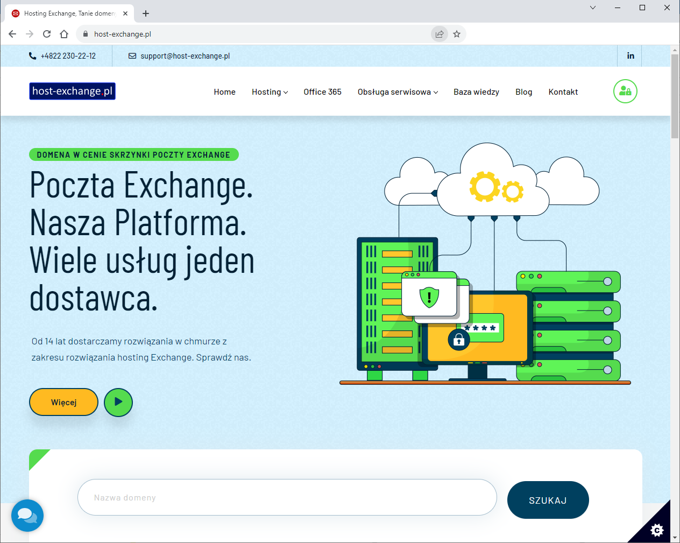Click the Poczta Exchange headline text
Screen dimensions: 680x543
142,241
